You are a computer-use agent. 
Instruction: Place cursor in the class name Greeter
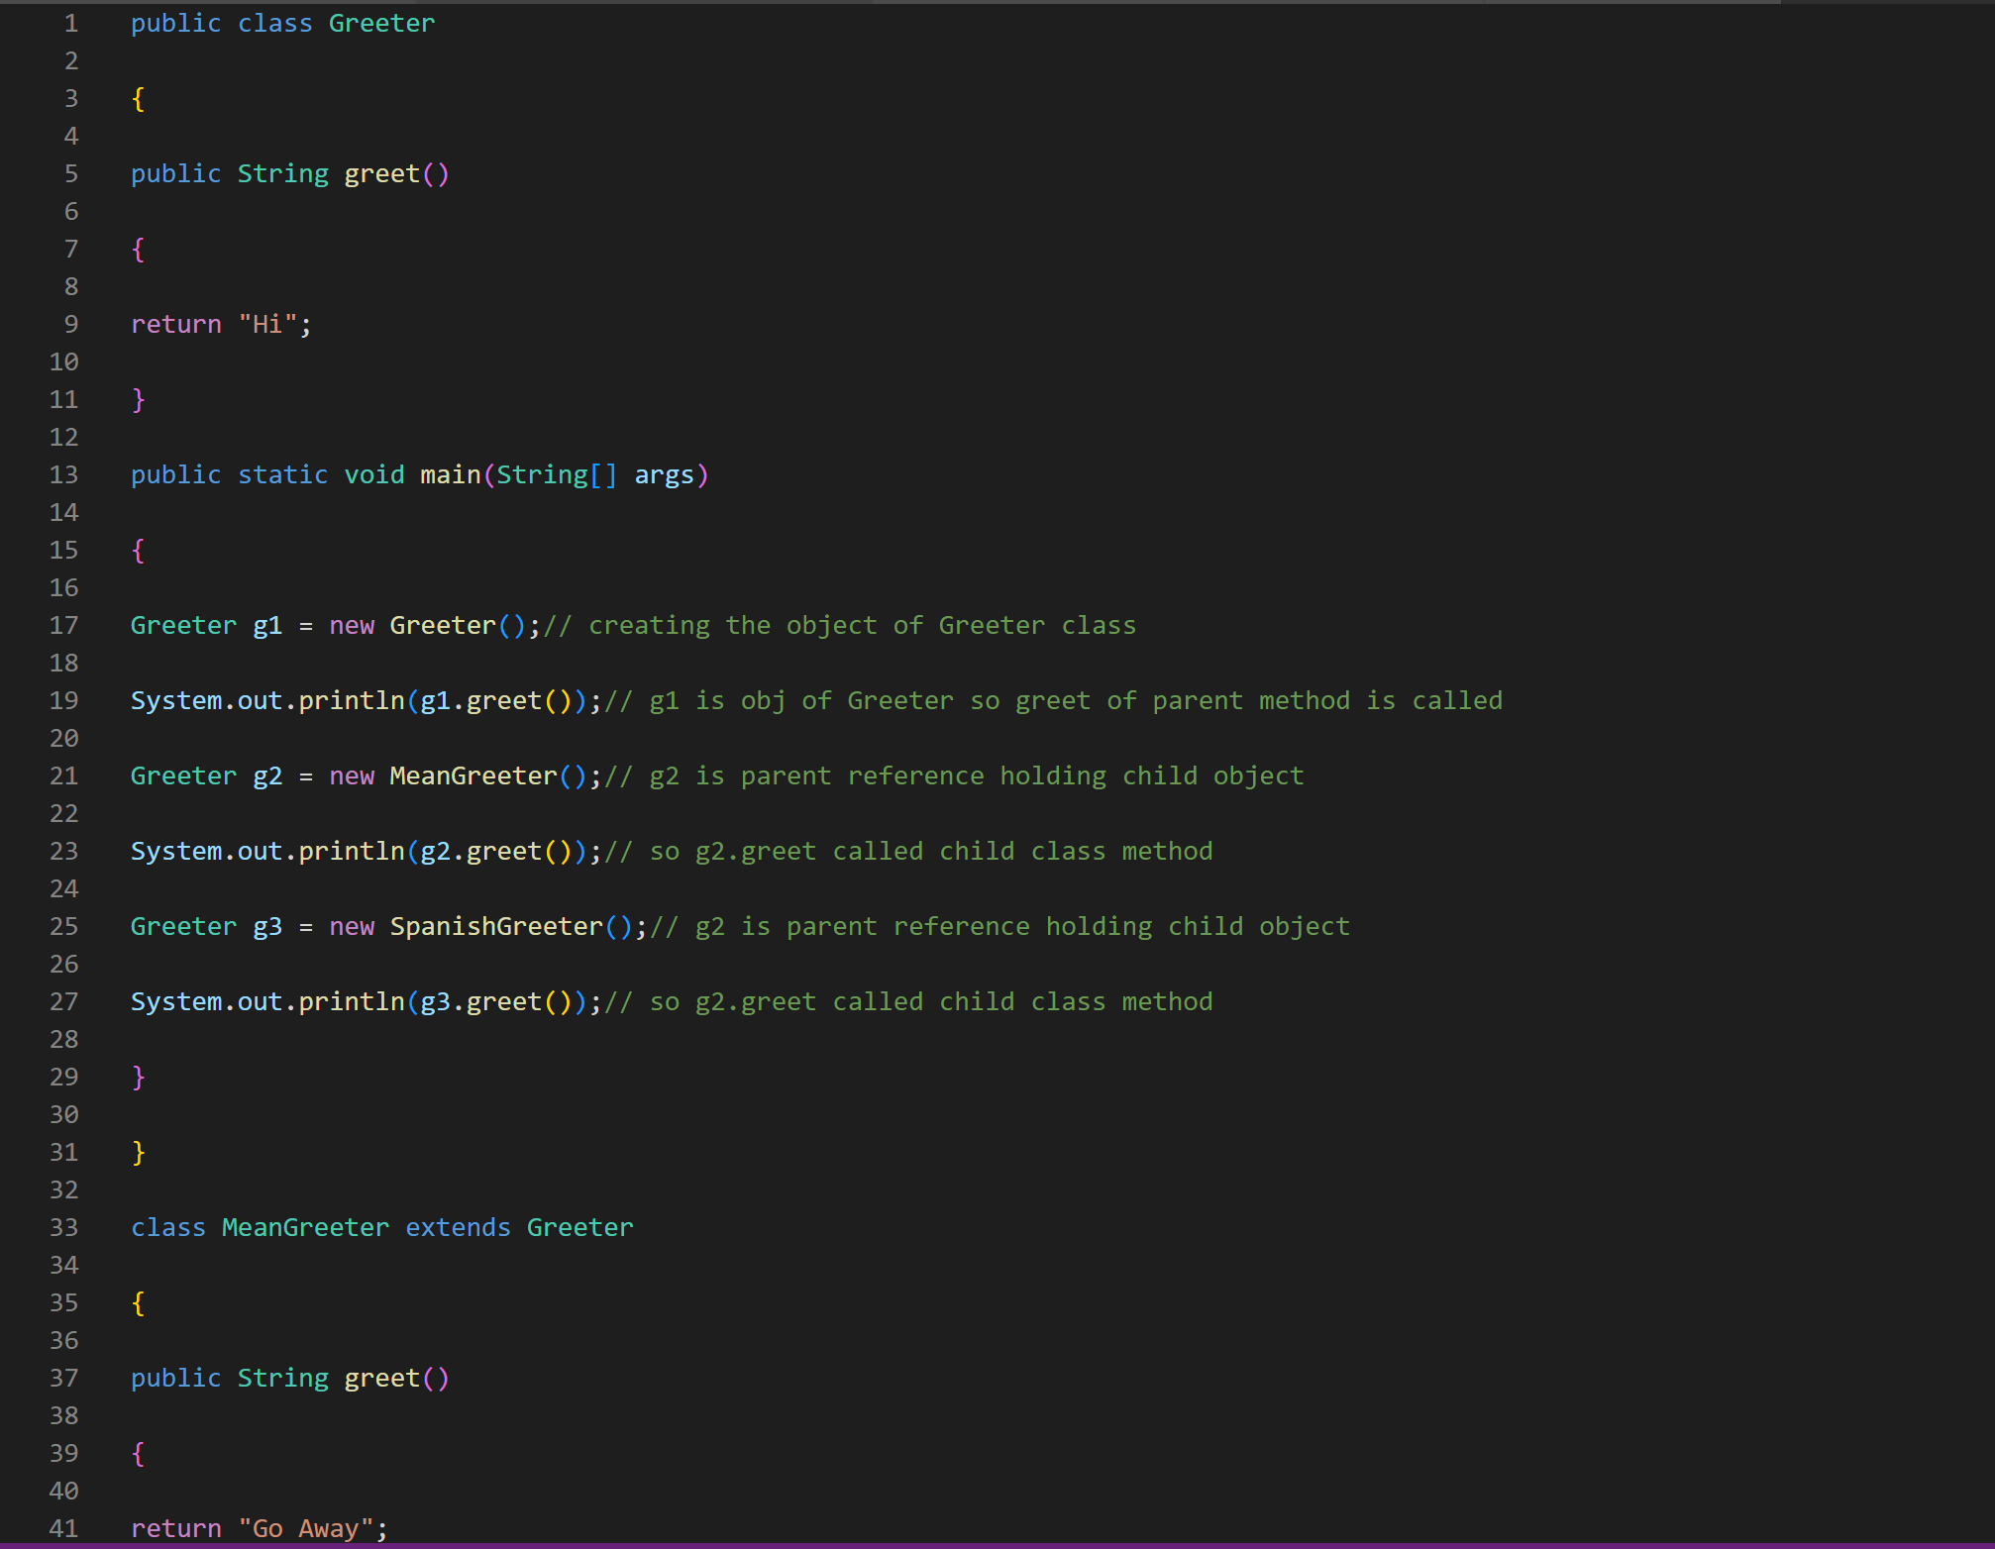pos(381,23)
